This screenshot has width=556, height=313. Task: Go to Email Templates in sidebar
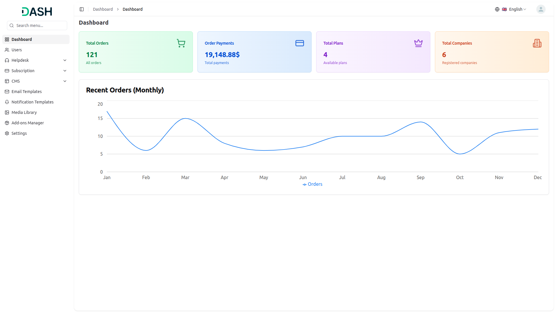(x=27, y=92)
